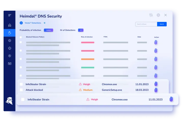Image resolution: width=186 pixels, height=127 pixels.
Task: Toggle the select-all checkbox in table header
Action: tap(21, 37)
